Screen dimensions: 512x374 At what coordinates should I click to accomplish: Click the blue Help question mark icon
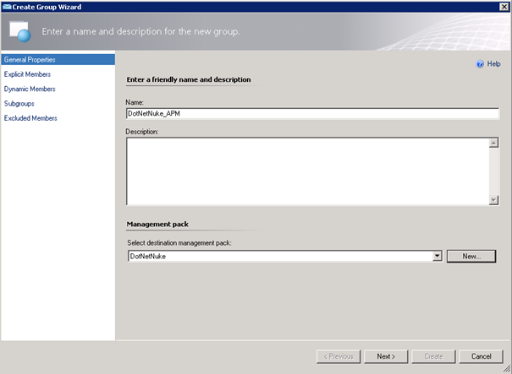point(481,64)
